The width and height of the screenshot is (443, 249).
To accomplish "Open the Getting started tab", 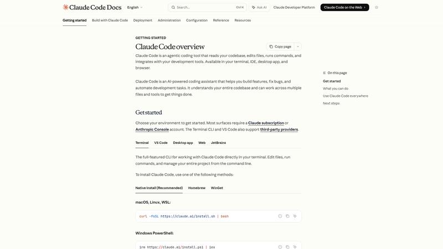I will [75, 20].
